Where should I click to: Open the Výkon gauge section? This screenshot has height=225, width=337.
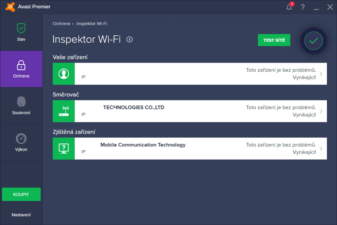click(21, 143)
